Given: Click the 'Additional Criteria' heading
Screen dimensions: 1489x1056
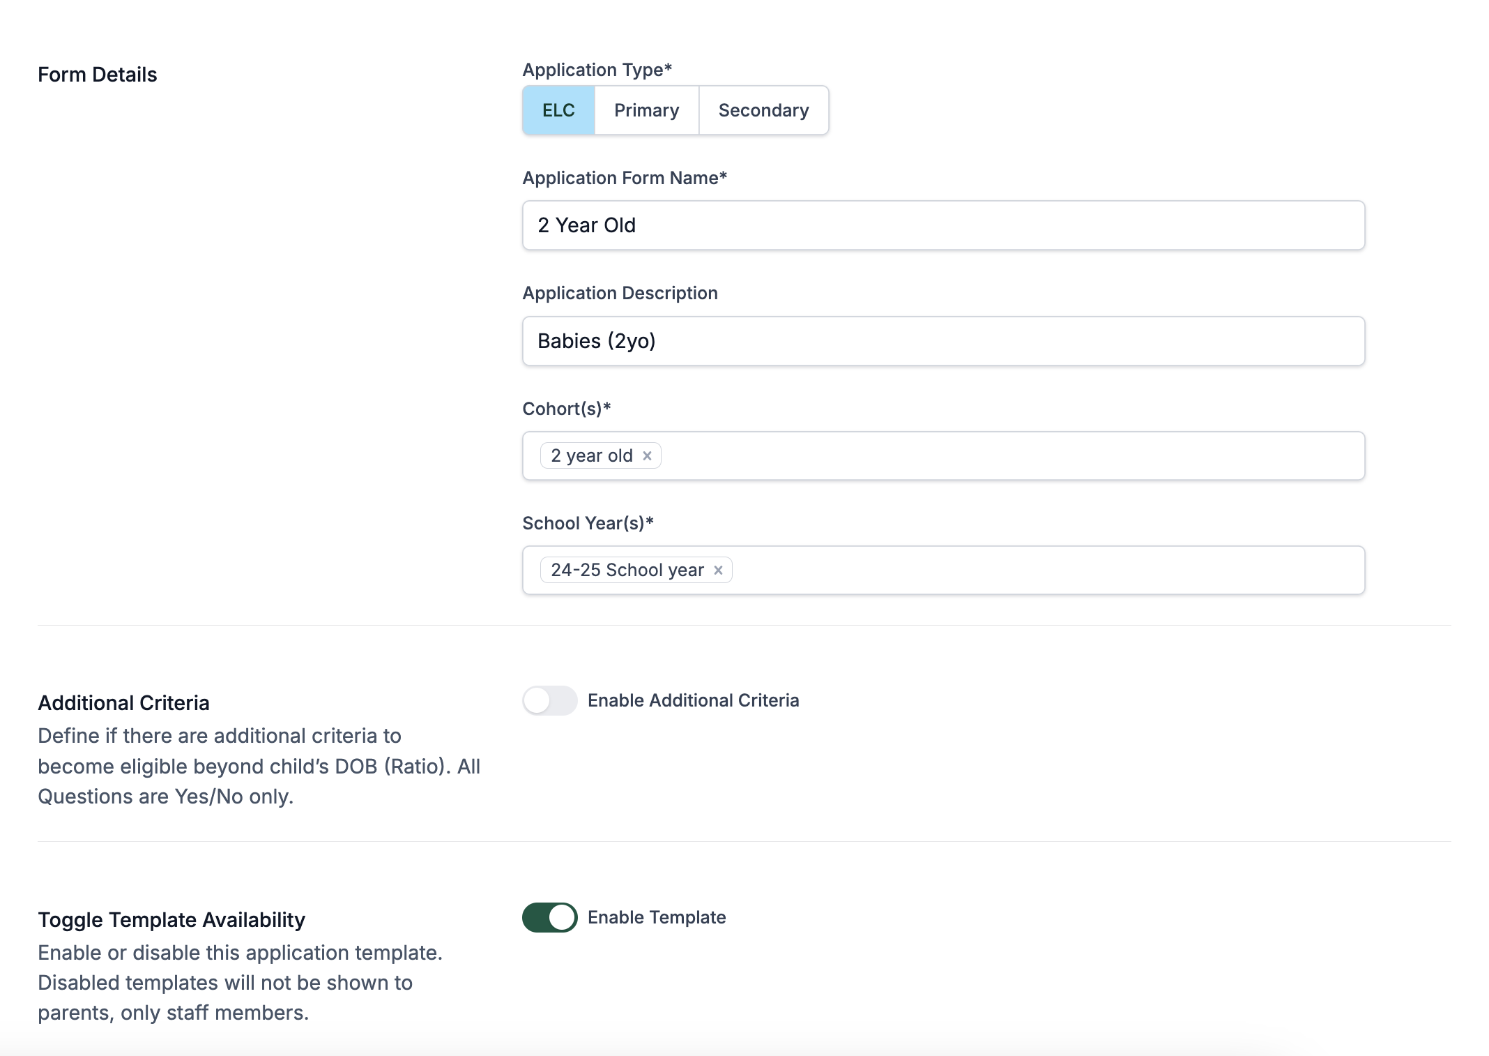Looking at the screenshot, I should pyautogui.click(x=123, y=702).
